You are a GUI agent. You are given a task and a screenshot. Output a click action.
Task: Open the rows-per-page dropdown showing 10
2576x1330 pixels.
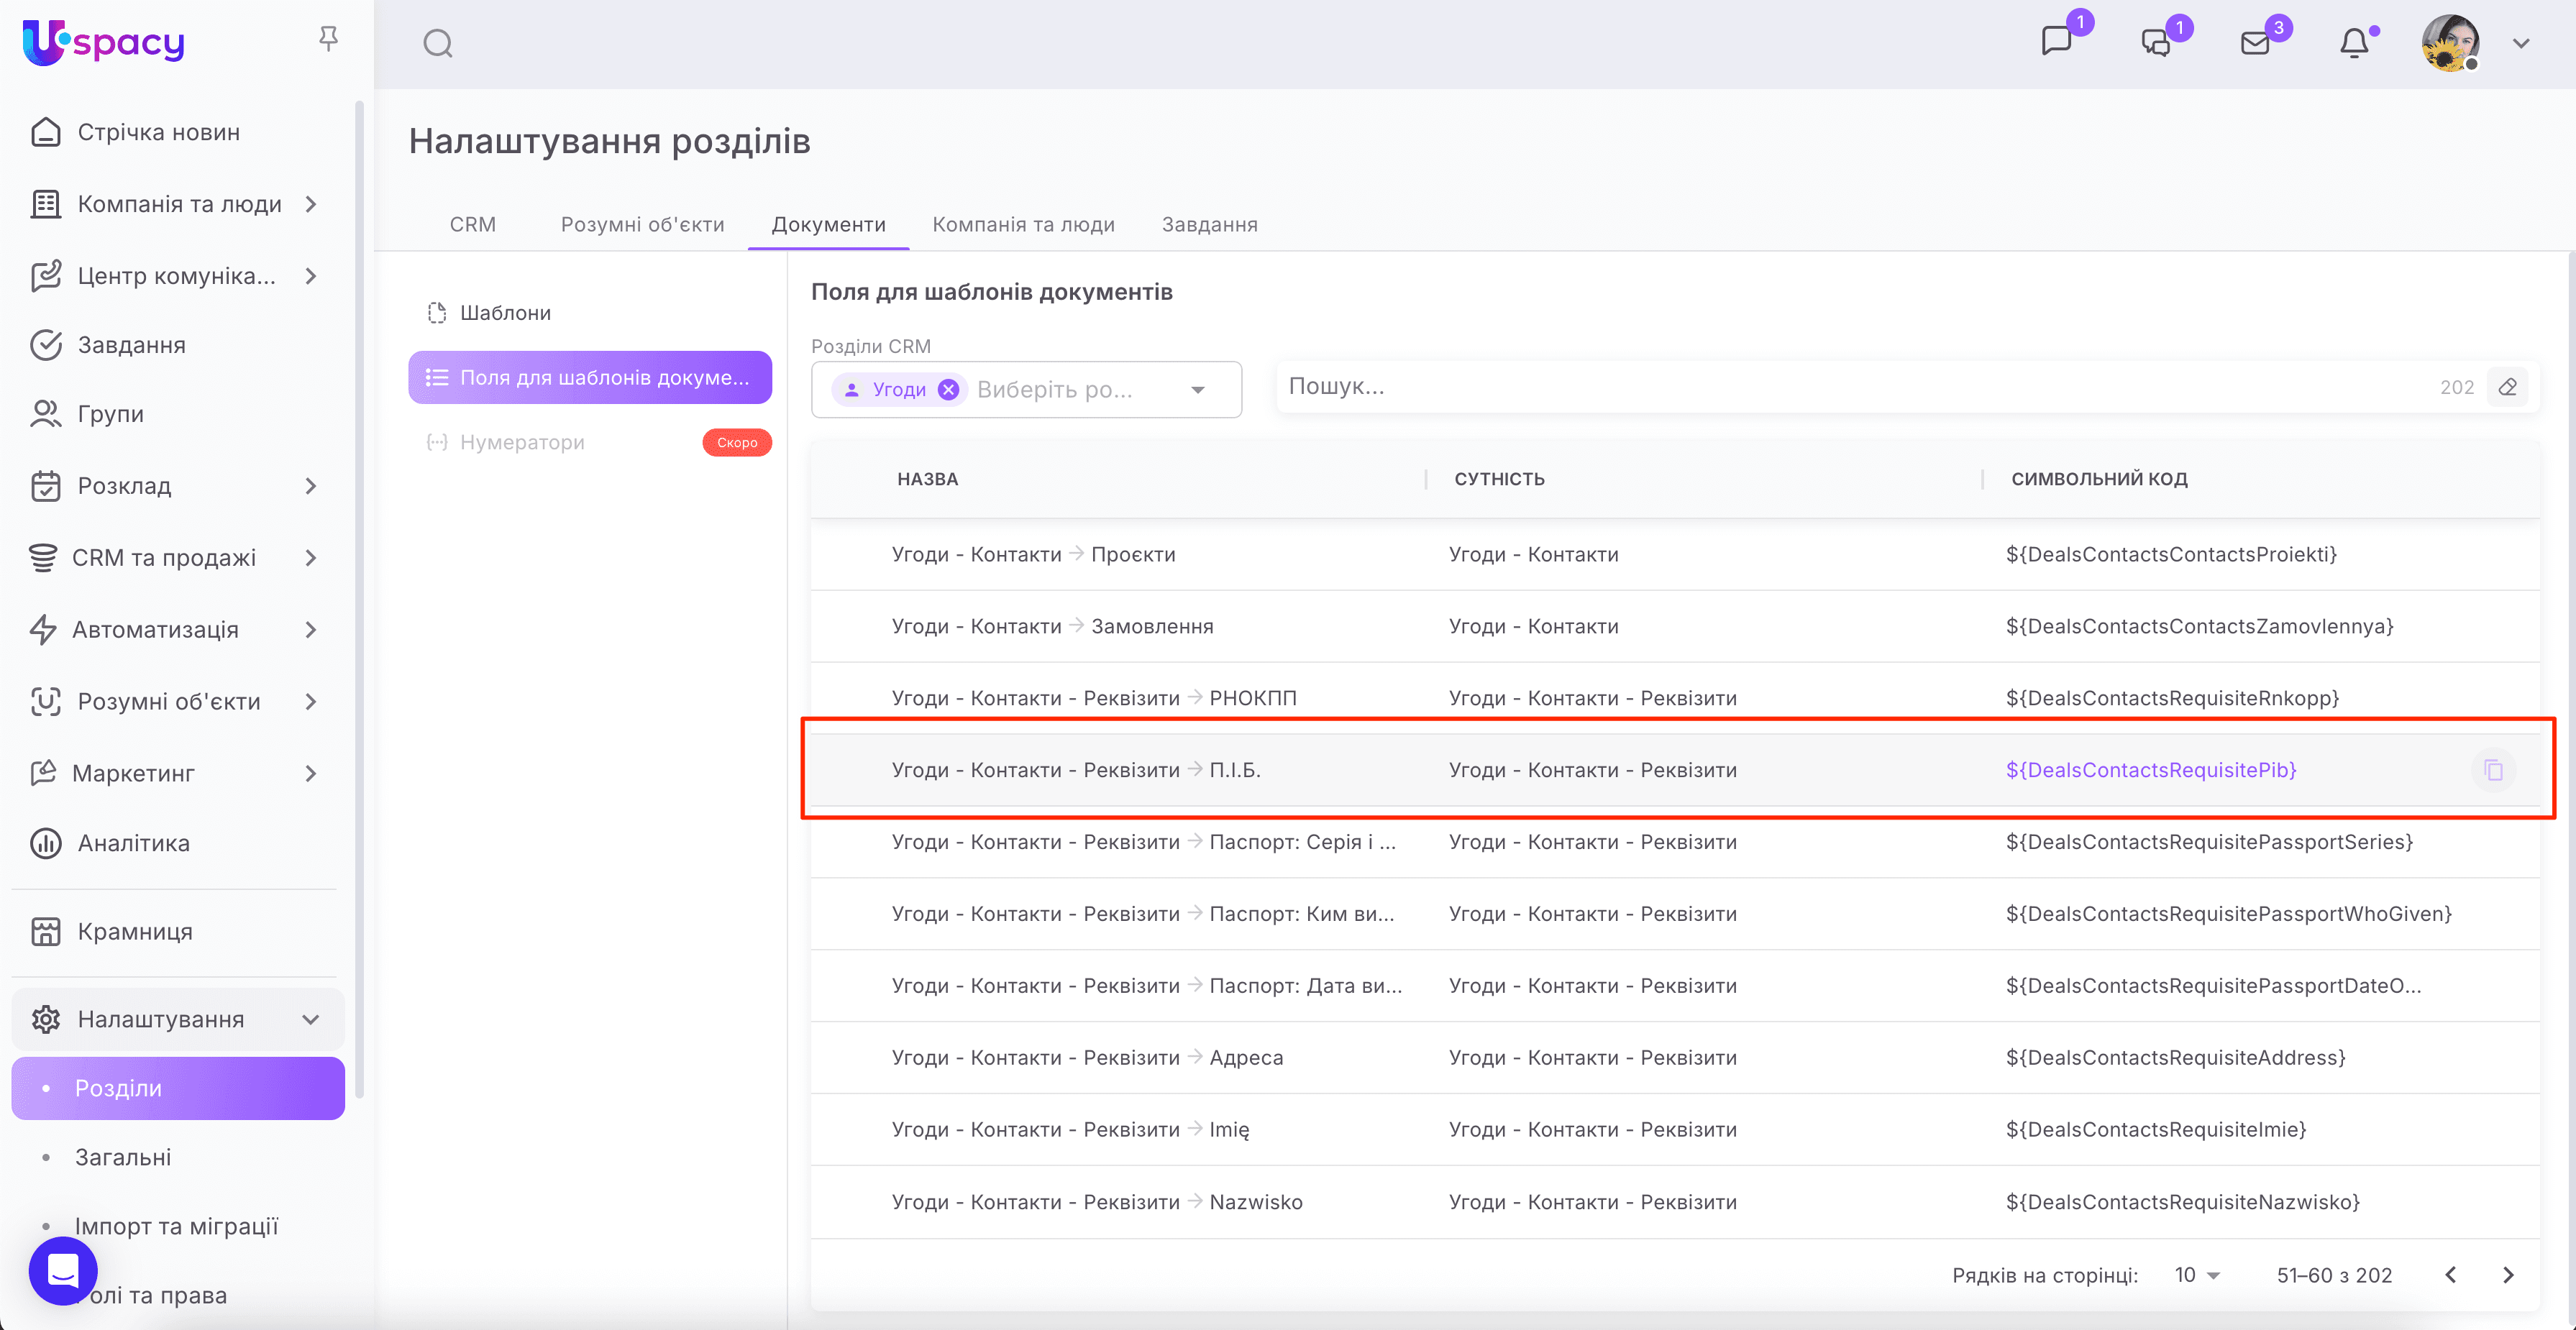click(x=2196, y=1275)
